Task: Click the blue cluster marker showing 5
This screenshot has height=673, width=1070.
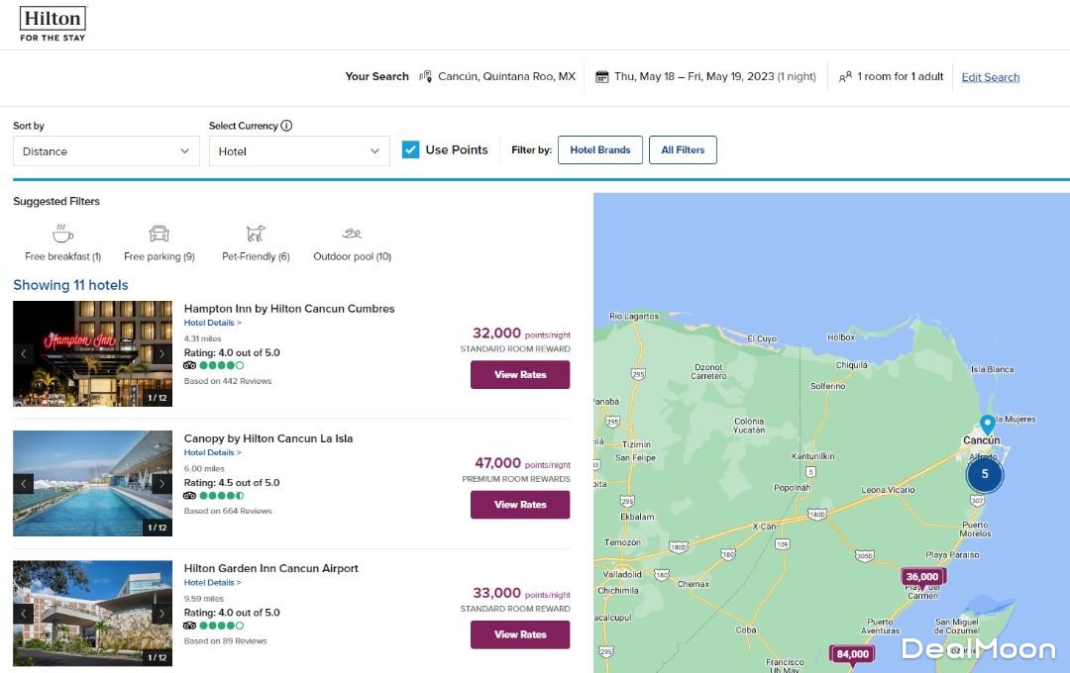Action: coord(984,474)
